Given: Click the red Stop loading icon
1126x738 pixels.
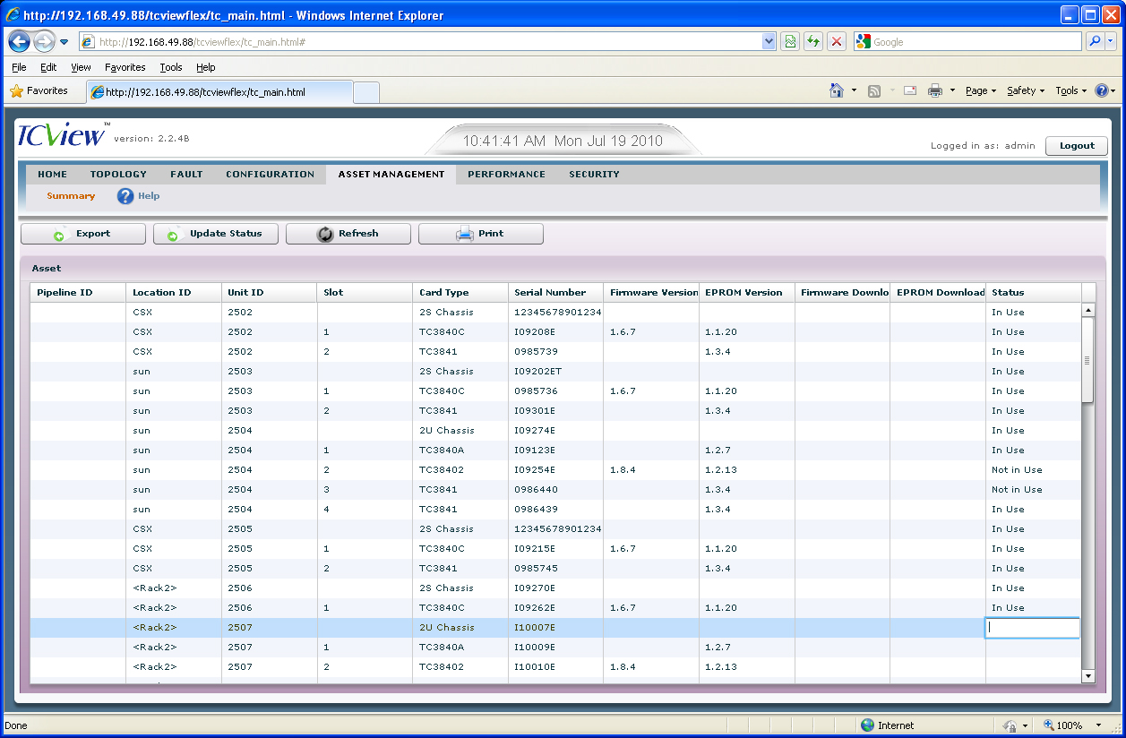Looking at the screenshot, I should 837,41.
